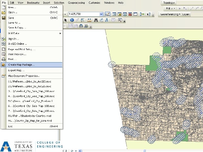Click the Print Preview icon

(4, 54)
